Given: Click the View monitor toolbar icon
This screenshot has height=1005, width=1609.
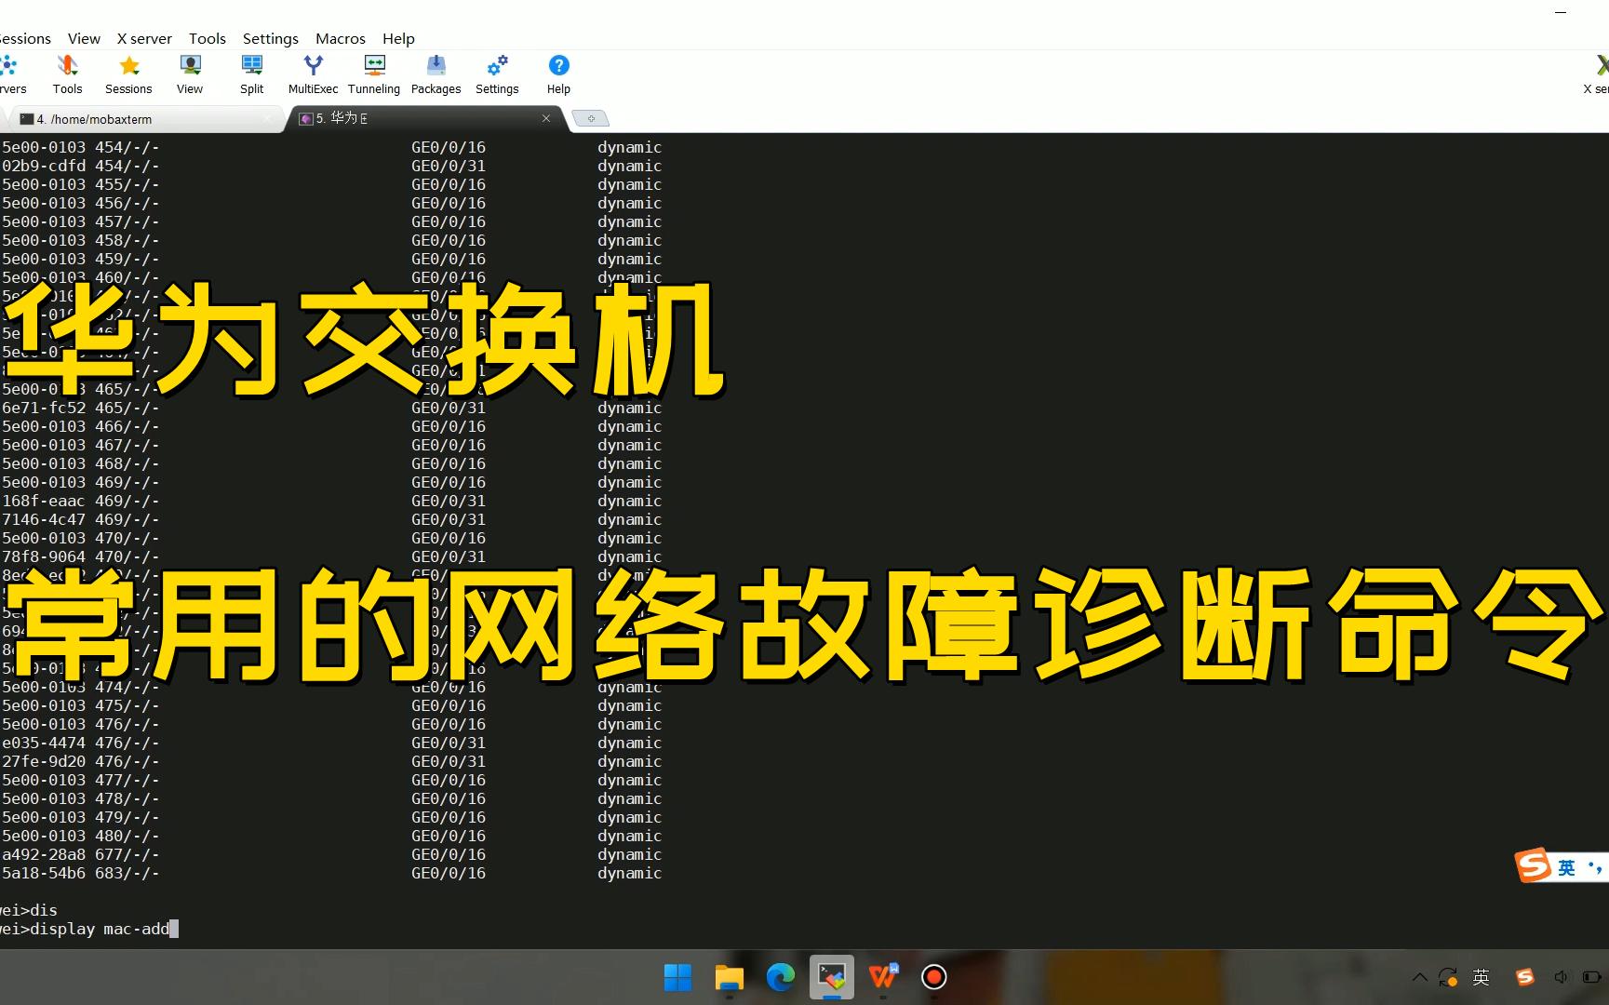Looking at the screenshot, I should [190, 74].
